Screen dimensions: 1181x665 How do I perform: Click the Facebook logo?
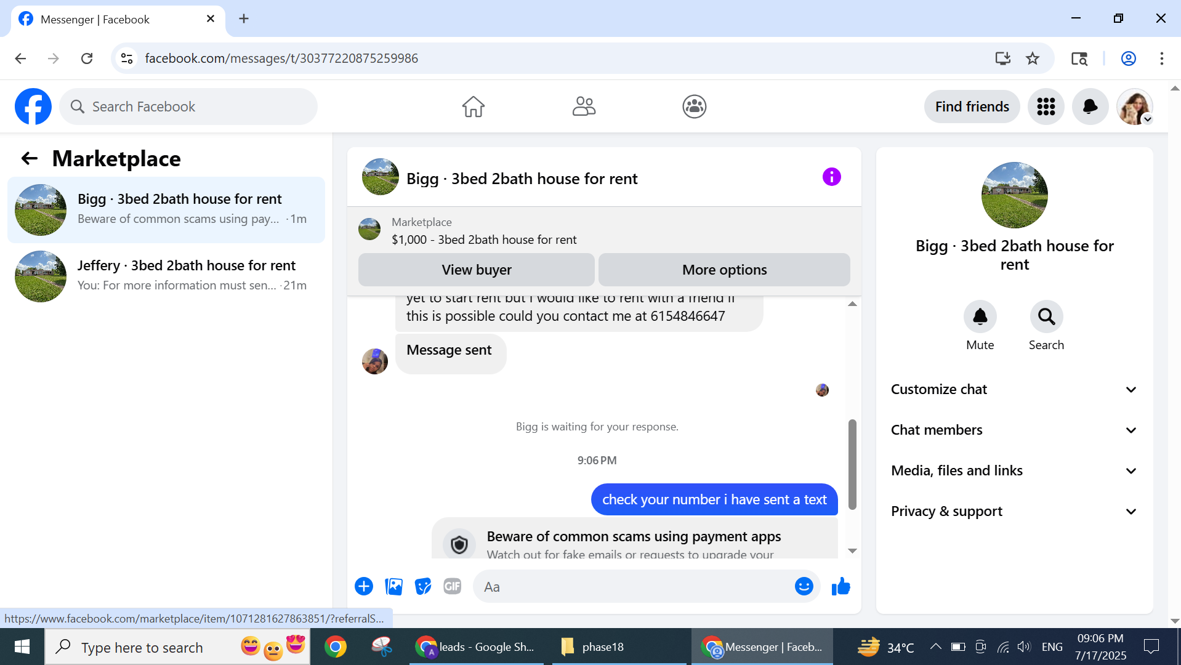(x=33, y=107)
